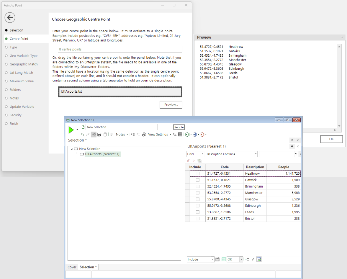This screenshot has width=347, height=279.
Task: Click the Save floppy disk icon
Action: tap(99, 135)
